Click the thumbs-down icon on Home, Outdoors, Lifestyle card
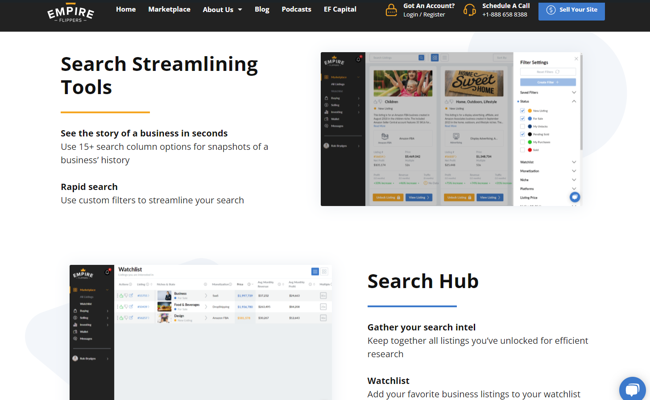The image size is (650, 400). [451, 102]
